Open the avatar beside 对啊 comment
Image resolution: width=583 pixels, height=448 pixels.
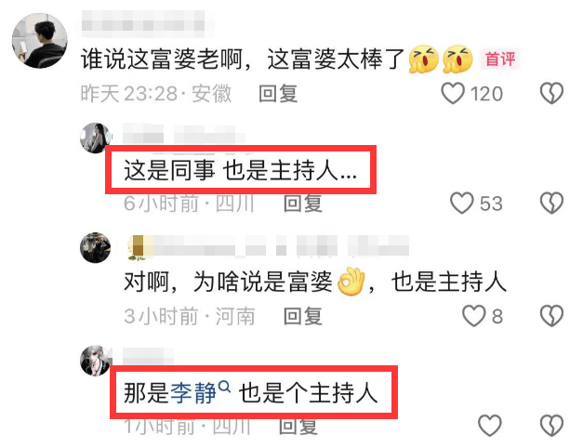(96, 247)
